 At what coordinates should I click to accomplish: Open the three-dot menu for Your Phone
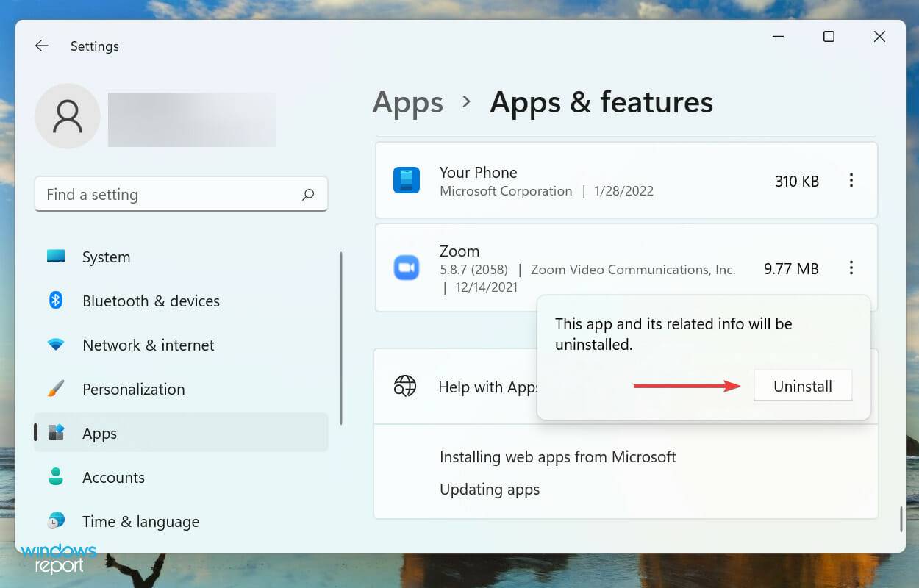[851, 181]
